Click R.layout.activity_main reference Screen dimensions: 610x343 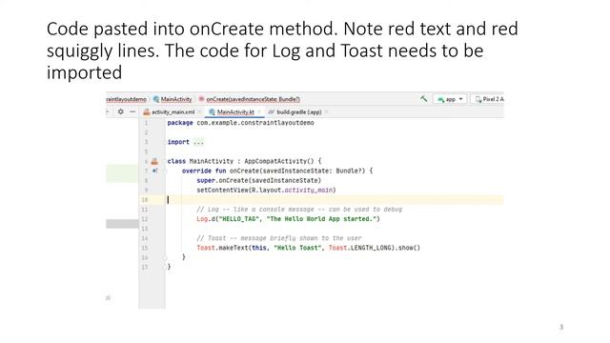pos(293,191)
